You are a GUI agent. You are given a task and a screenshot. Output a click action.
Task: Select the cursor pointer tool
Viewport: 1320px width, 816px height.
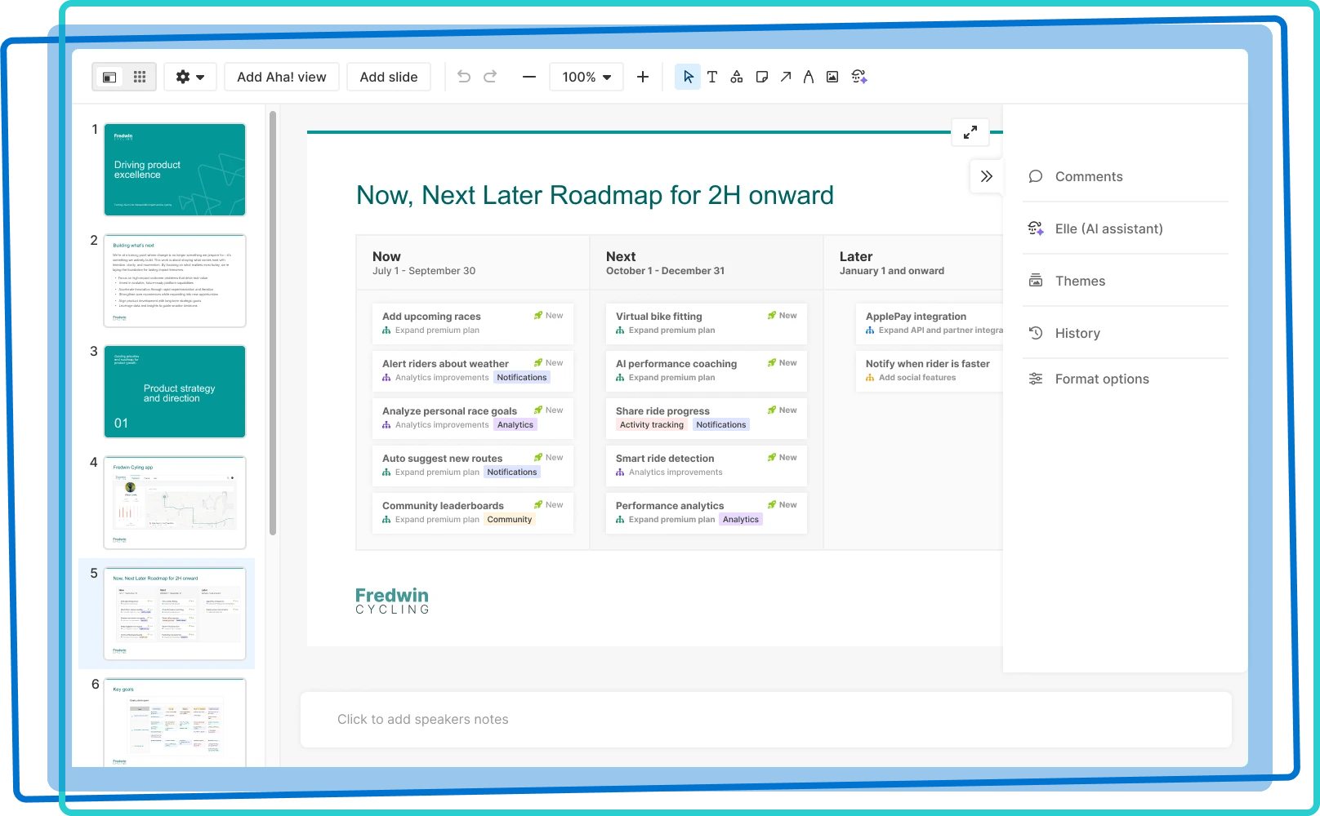[x=688, y=76]
